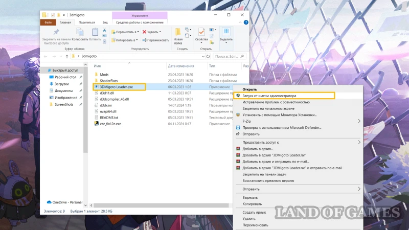
Task: Click the Copy icon in ribbon
Action: click(x=80, y=32)
